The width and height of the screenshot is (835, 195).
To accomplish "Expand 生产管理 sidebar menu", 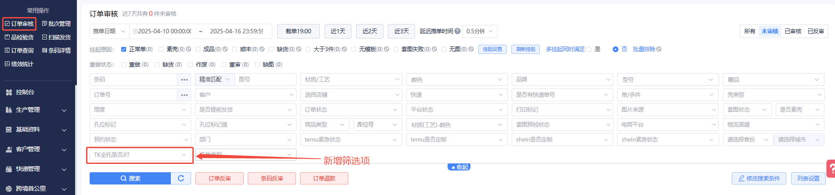I will pyautogui.click(x=37, y=110).
